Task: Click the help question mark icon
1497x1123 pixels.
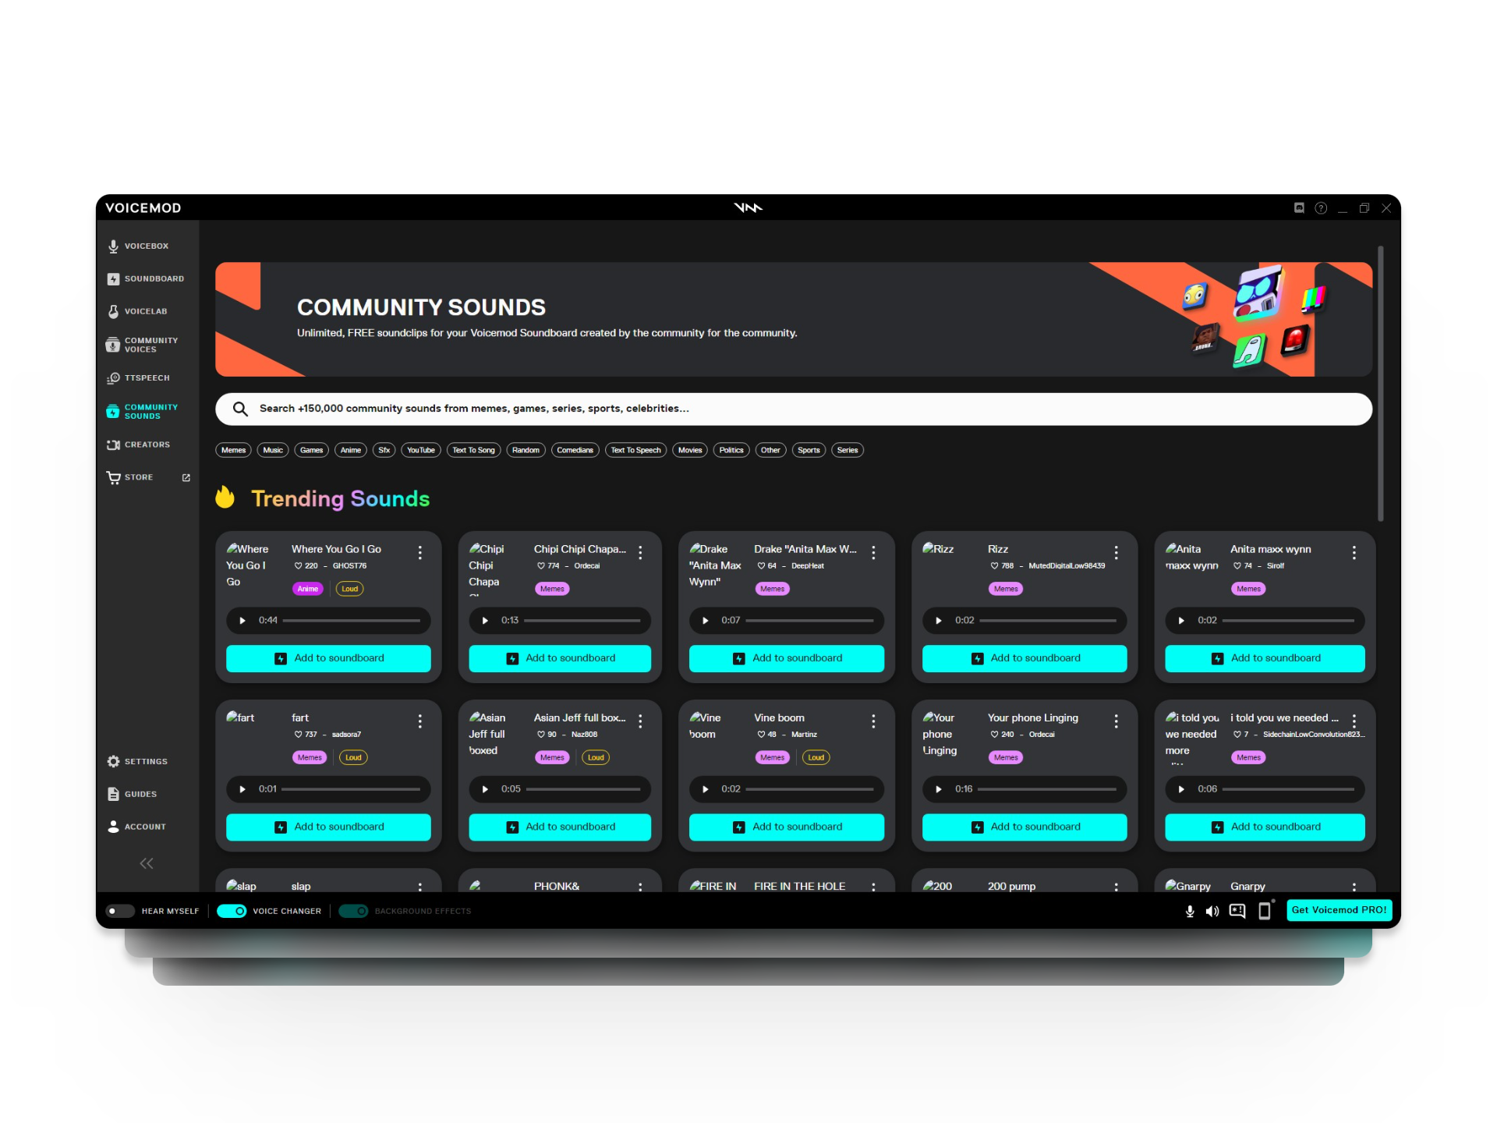Action: [1321, 208]
